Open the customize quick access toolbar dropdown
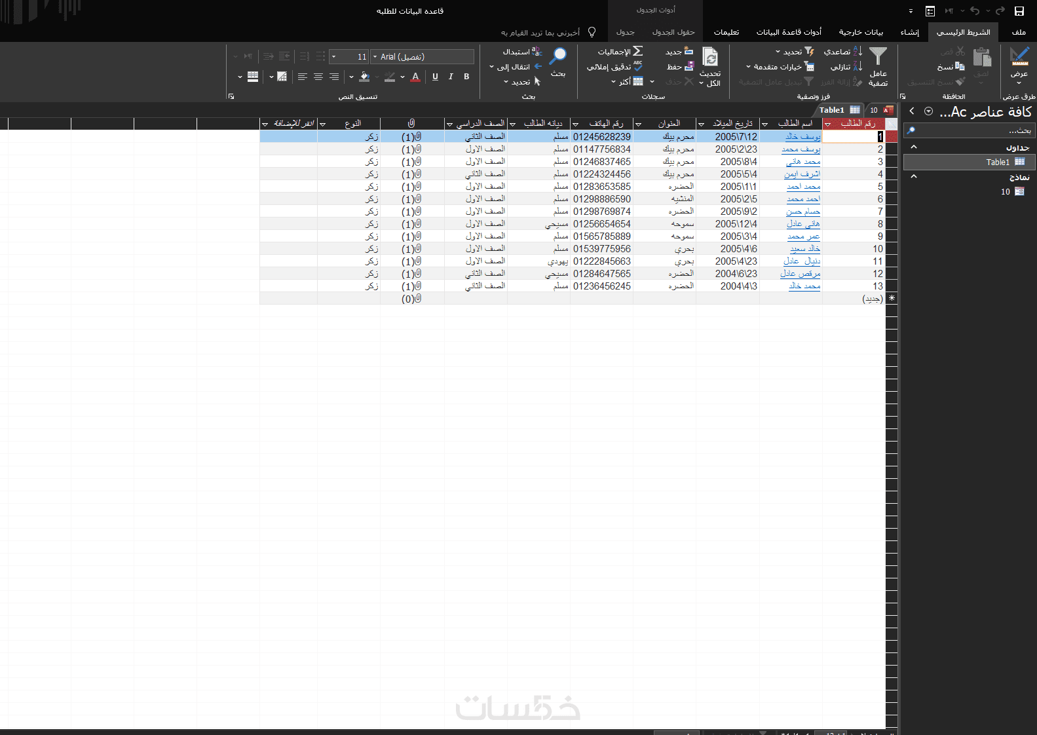Image resolution: width=1037 pixels, height=735 pixels. (911, 12)
